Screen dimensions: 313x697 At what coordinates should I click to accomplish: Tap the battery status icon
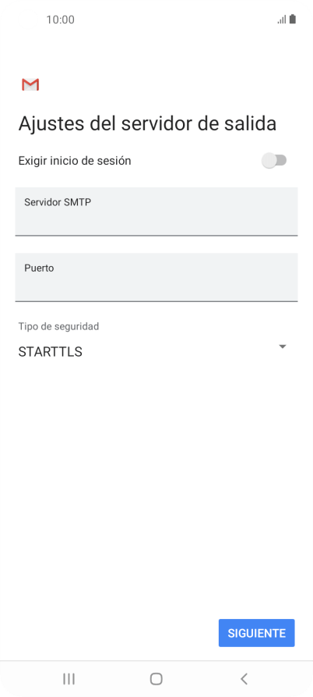tap(293, 19)
